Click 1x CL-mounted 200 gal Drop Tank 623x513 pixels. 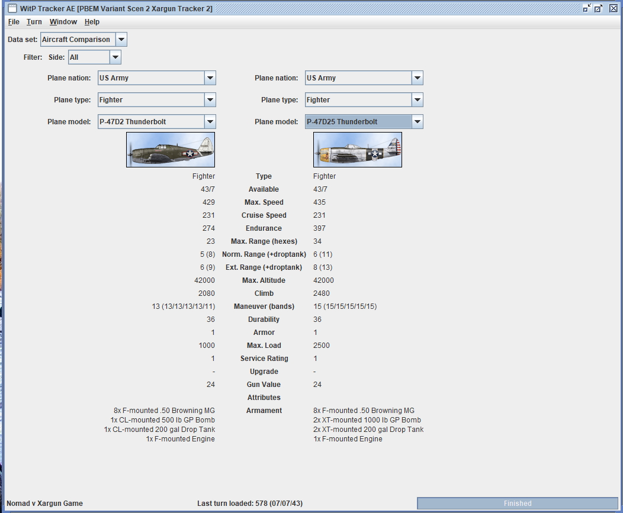[x=159, y=430]
